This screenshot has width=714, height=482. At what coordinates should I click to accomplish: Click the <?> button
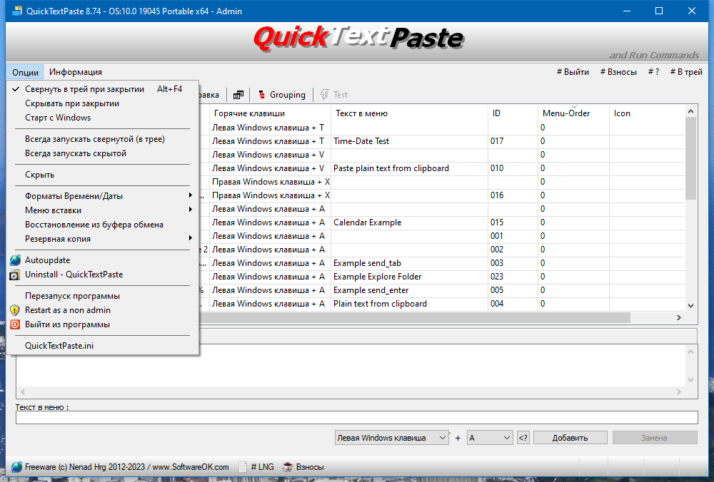(523, 438)
